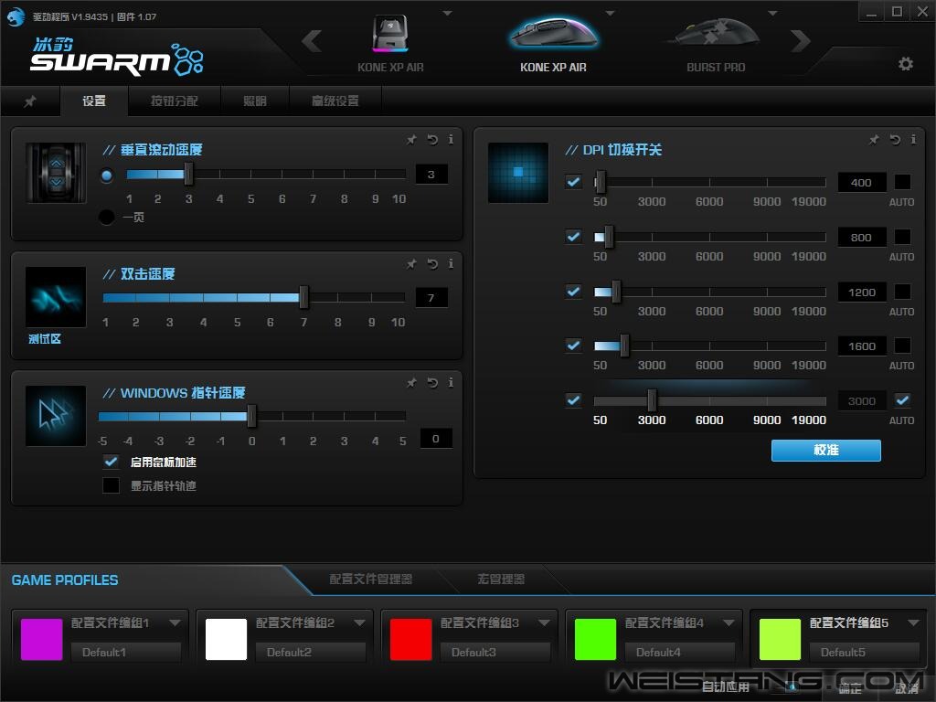Pin the DPI 切换开关 panel
Image resolution: width=936 pixels, height=702 pixels.
click(874, 140)
